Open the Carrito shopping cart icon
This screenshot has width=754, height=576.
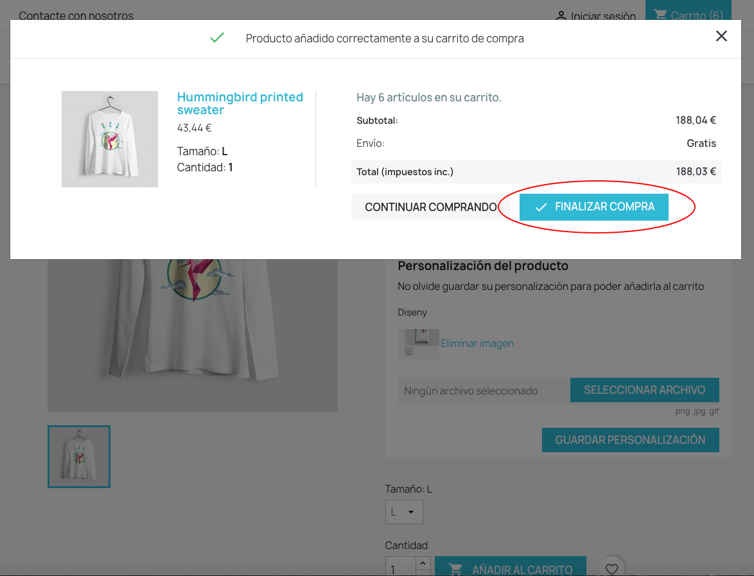pos(661,14)
